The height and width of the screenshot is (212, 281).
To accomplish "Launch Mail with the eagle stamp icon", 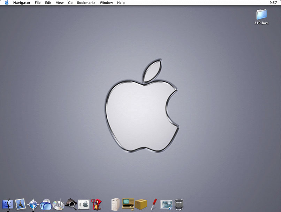I will 20,204.
